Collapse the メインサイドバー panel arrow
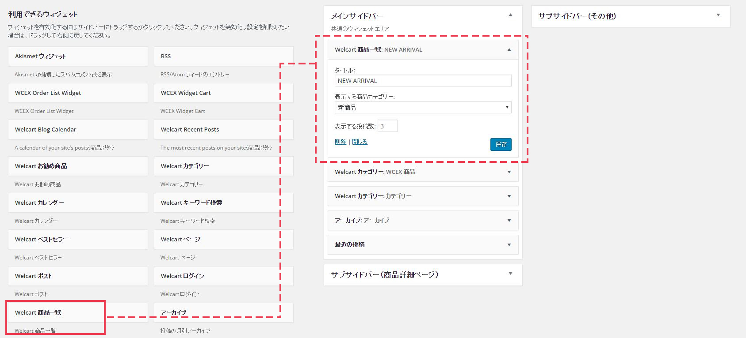 click(x=510, y=15)
